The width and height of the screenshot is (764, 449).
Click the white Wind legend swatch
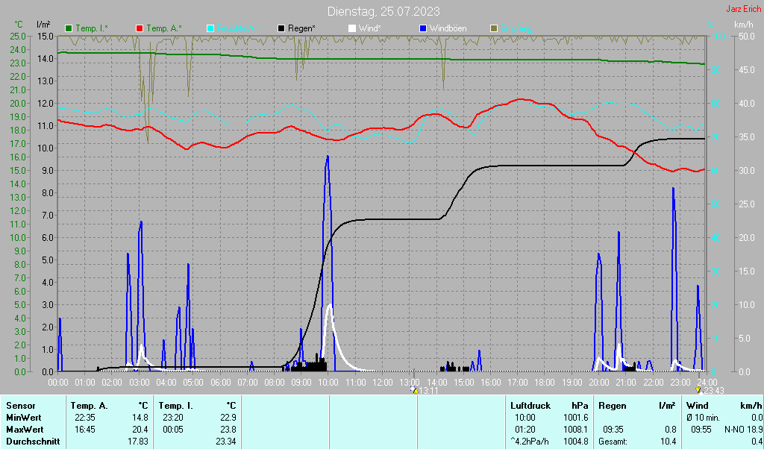tap(352, 29)
